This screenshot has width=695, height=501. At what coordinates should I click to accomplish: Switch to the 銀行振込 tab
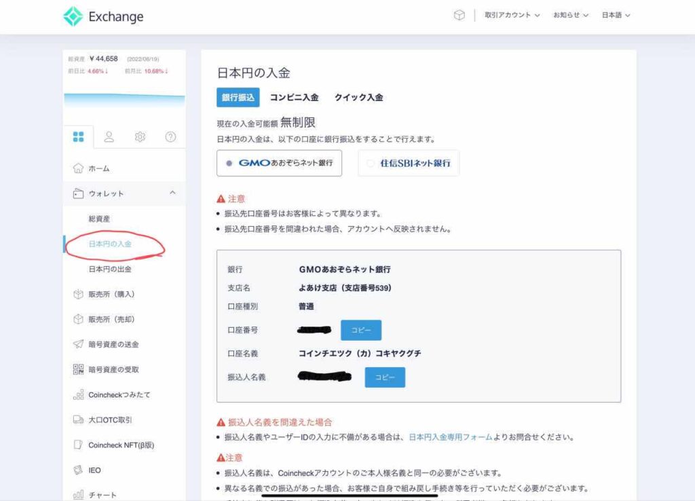(x=238, y=98)
